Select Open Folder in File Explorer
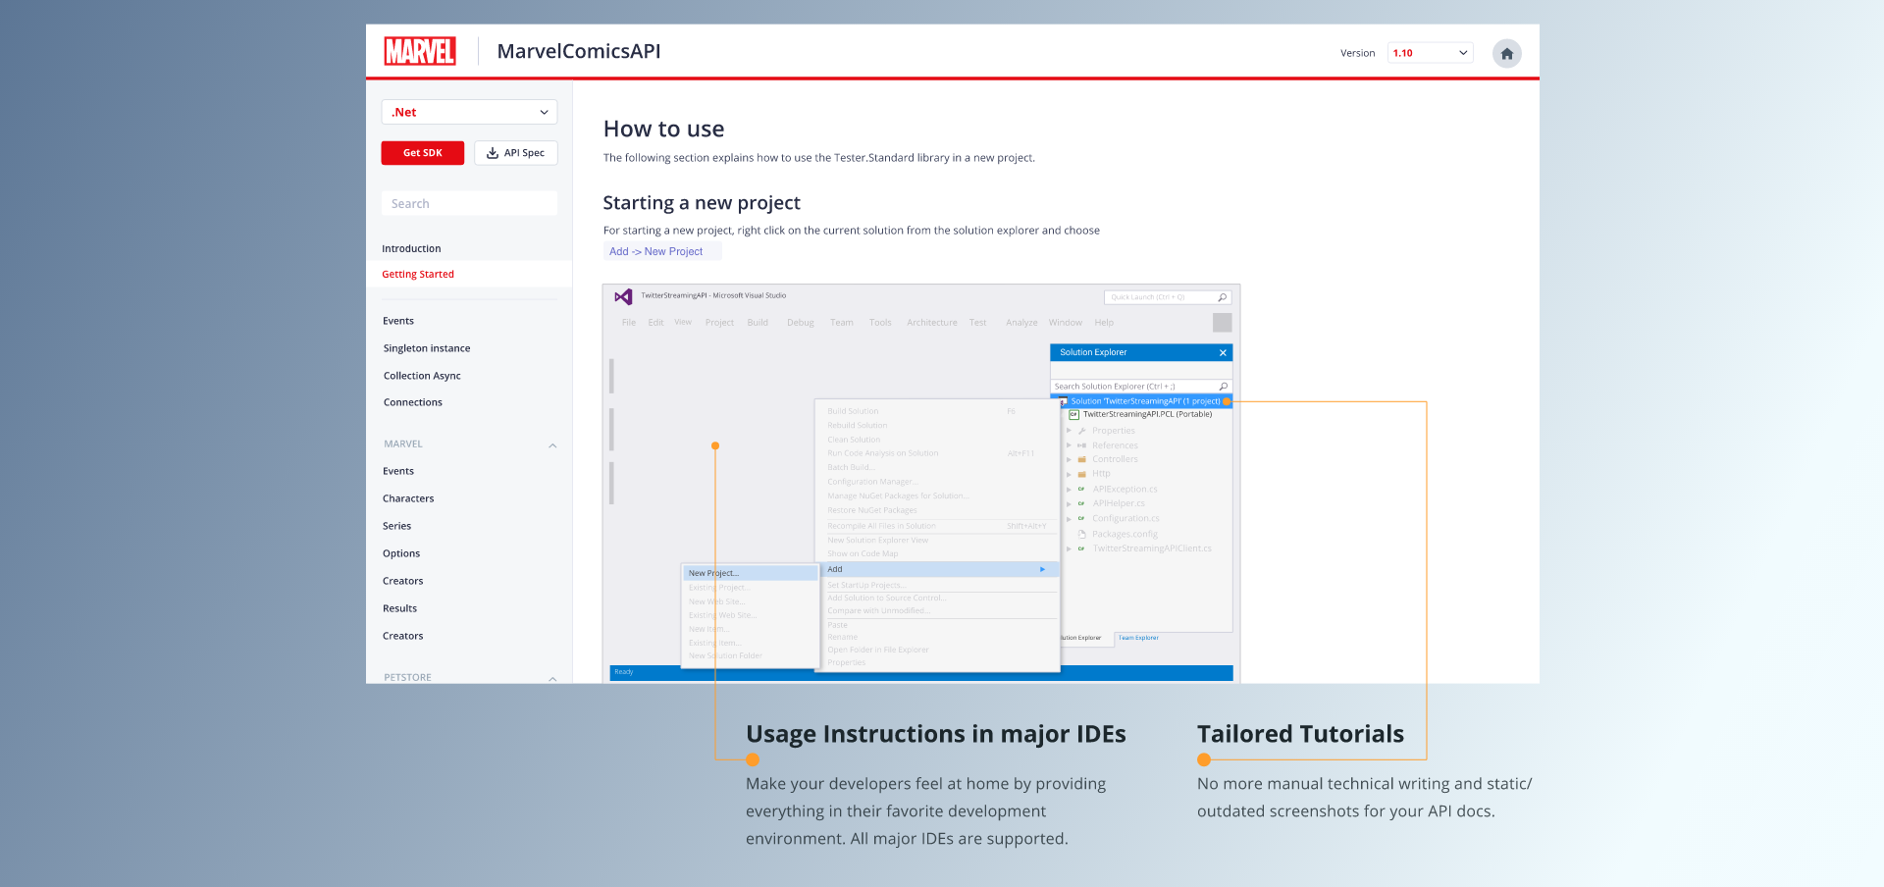Viewport: 1884px width, 887px height. [877, 651]
